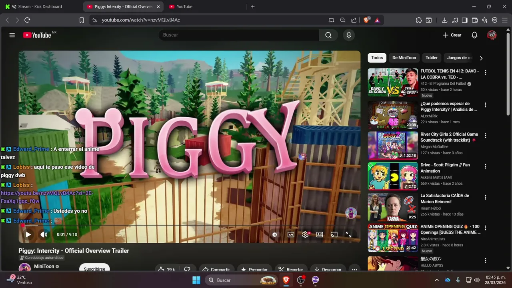Close the Piggy: Intercity browser tab
512x288 pixels.
[158, 7]
